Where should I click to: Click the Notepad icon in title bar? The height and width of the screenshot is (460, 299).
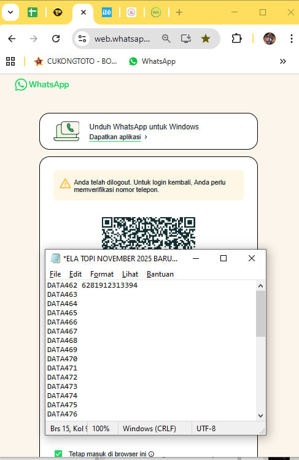[55, 258]
